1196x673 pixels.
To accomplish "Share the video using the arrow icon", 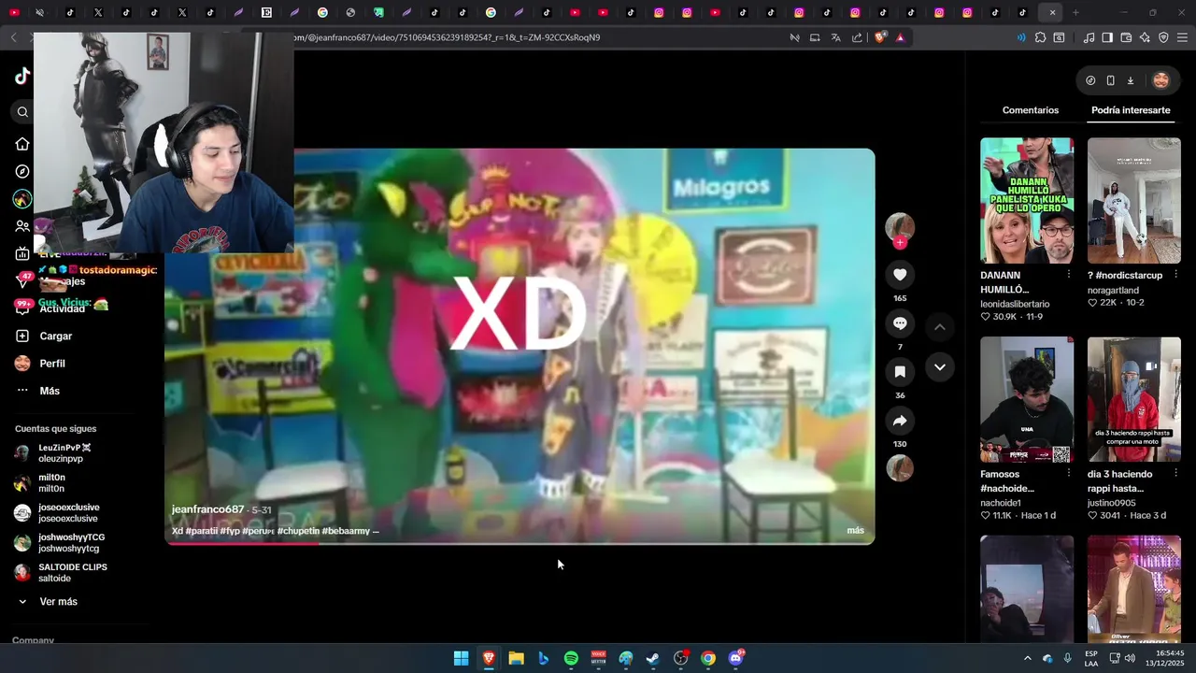I will point(900,421).
